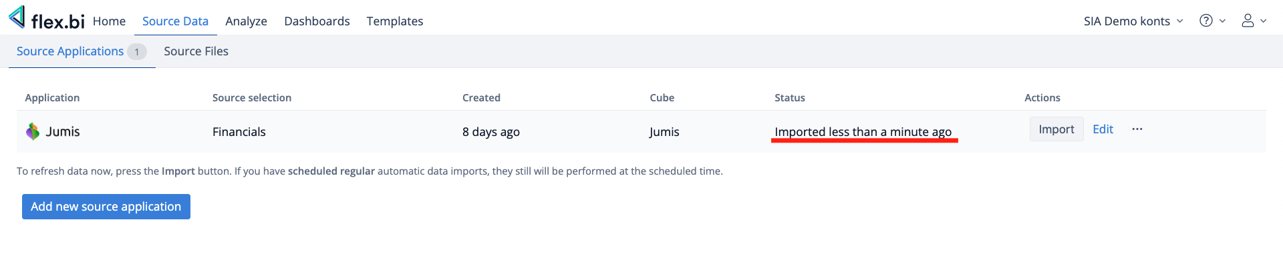
Task: Click the Jumis application name
Action: coord(63,132)
